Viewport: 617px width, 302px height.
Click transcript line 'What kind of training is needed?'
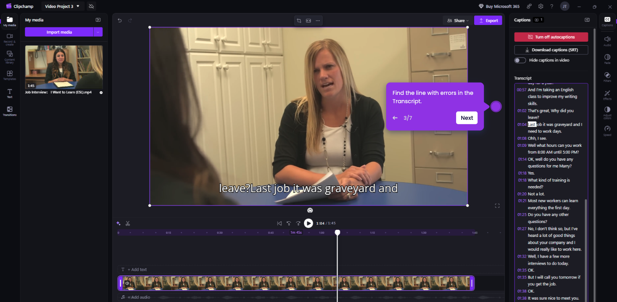click(x=549, y=183)
